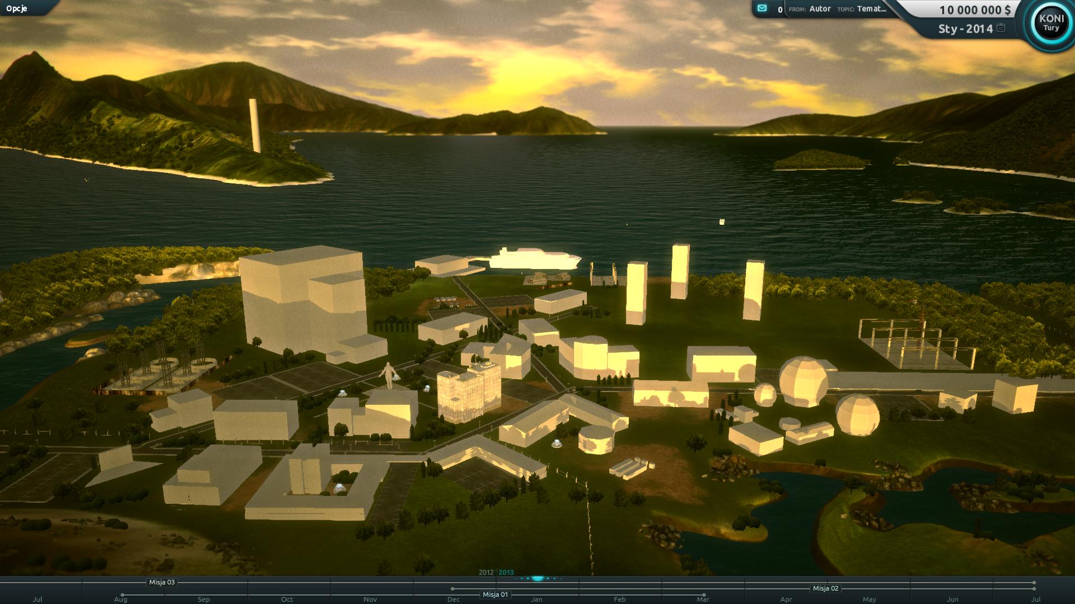Image resolution: width=1075 pixels, height=604 pixels.
Task: Select the Misja 01 timeline marker
Action: click(495, 594)
